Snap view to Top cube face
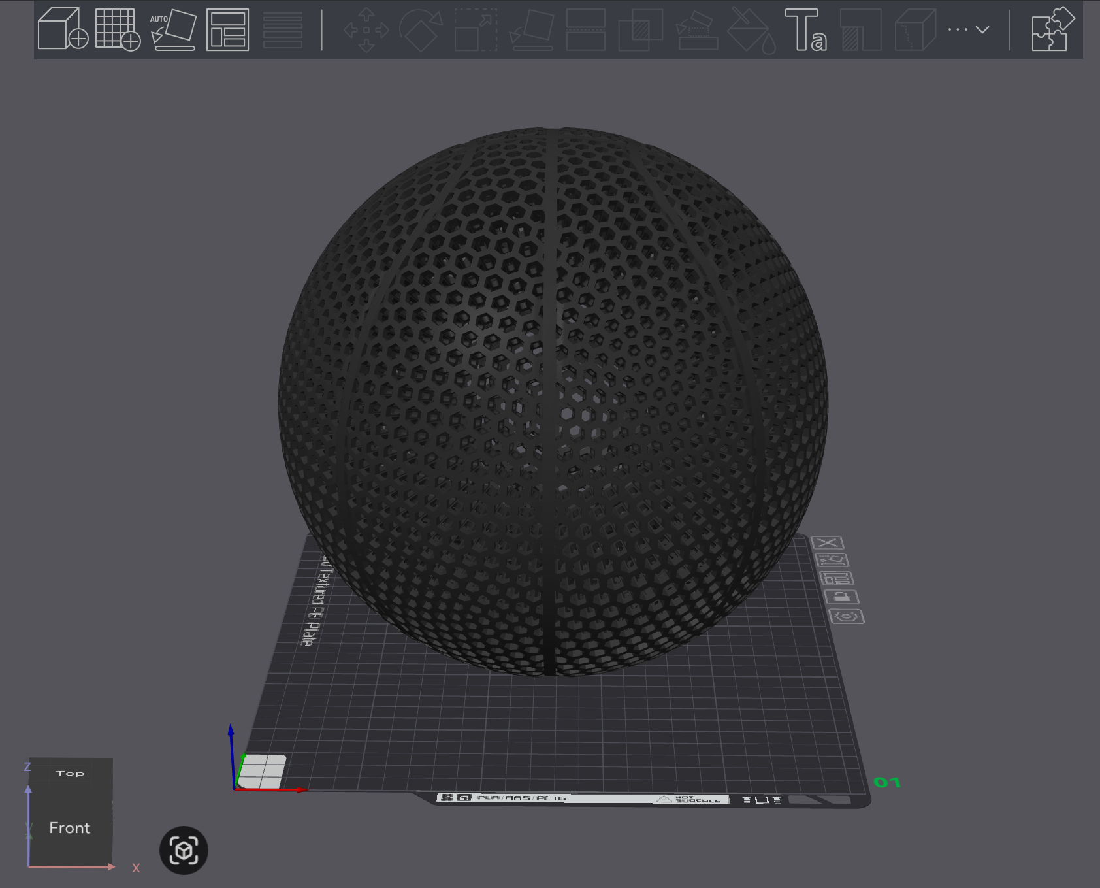Image resolution: width=1100 pixels, height=888 pixels. 70,773
